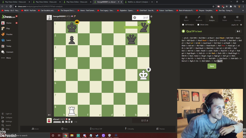The height and width of the screenshot is (138, 246).
Task: Click the board settings gear beside top clock
Action: pyautogui.click(x=151, y=16)
